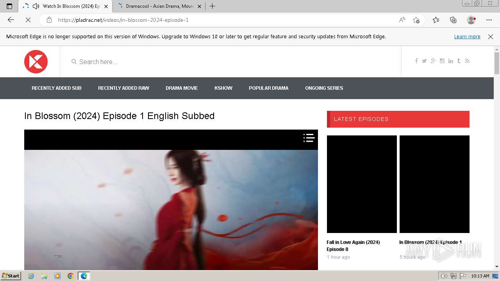Image resolution: width=500 pixels, height=281 pixels.
Task: Open media player taskbar icon
Action: coord(57,276)
